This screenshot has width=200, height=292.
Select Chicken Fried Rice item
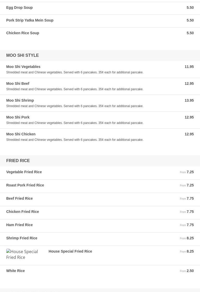coord(23,212)
